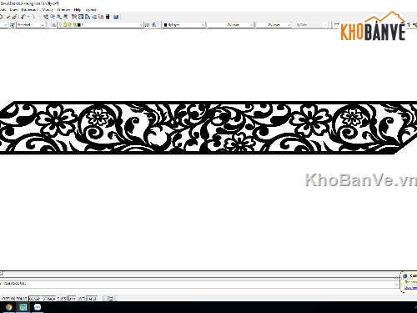Open the Layer Properties Manager icon

click(x=53, y=25)
